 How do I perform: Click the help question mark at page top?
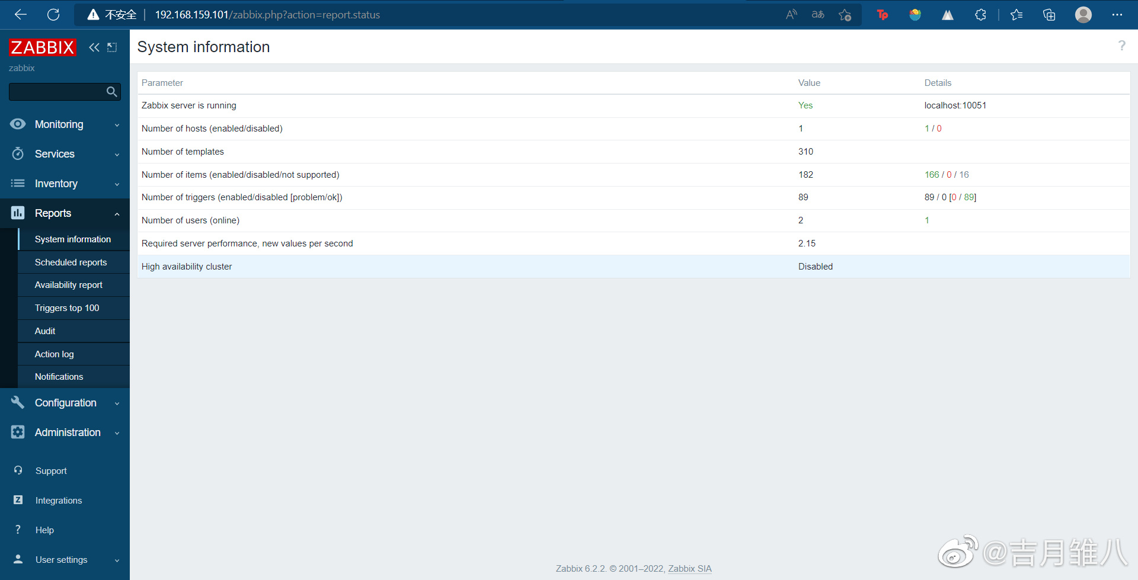click(1121, 46)
